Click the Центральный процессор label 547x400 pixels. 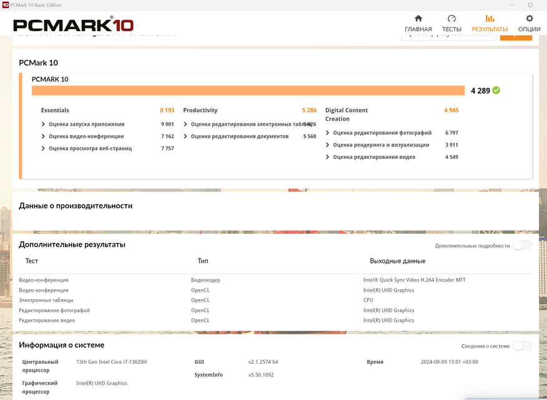coord(40,366)
